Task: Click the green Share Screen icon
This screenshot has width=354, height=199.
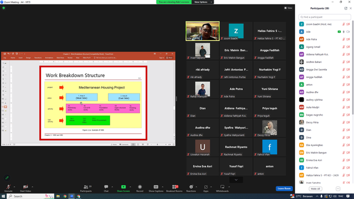Action: 123,187
